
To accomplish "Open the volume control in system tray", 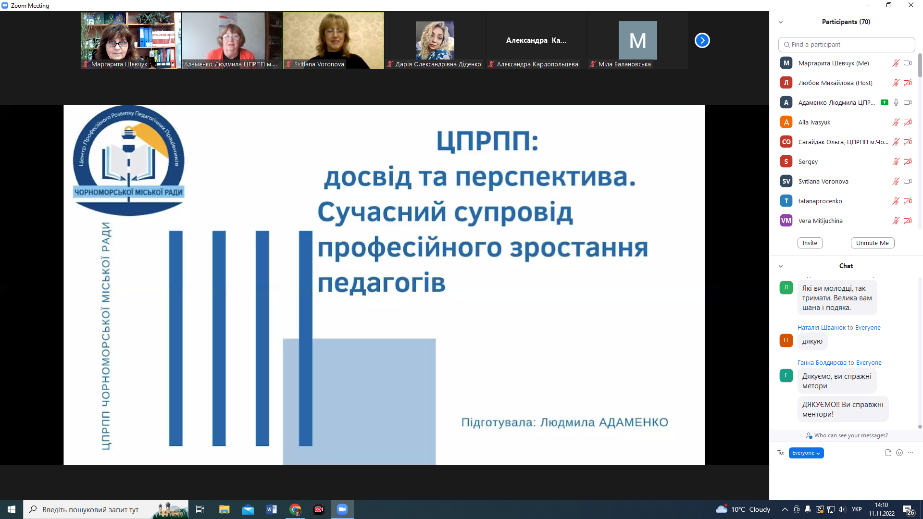I will tap(842, 509).
